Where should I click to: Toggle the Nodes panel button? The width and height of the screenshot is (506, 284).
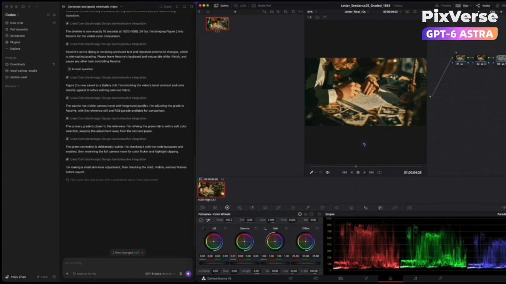(483, 6)
